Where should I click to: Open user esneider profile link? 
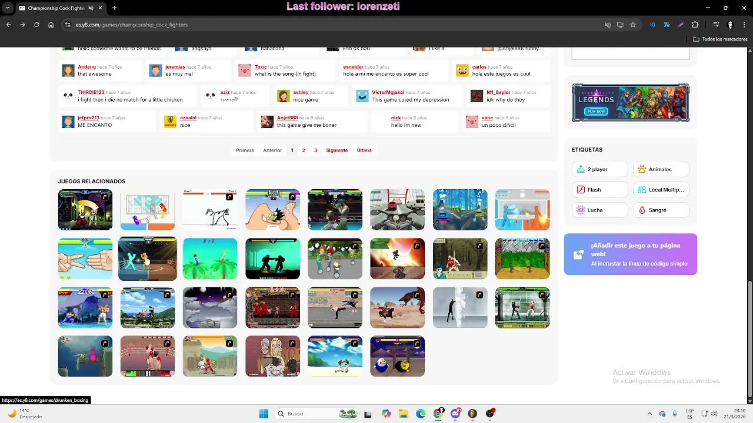tap(354, 67)
